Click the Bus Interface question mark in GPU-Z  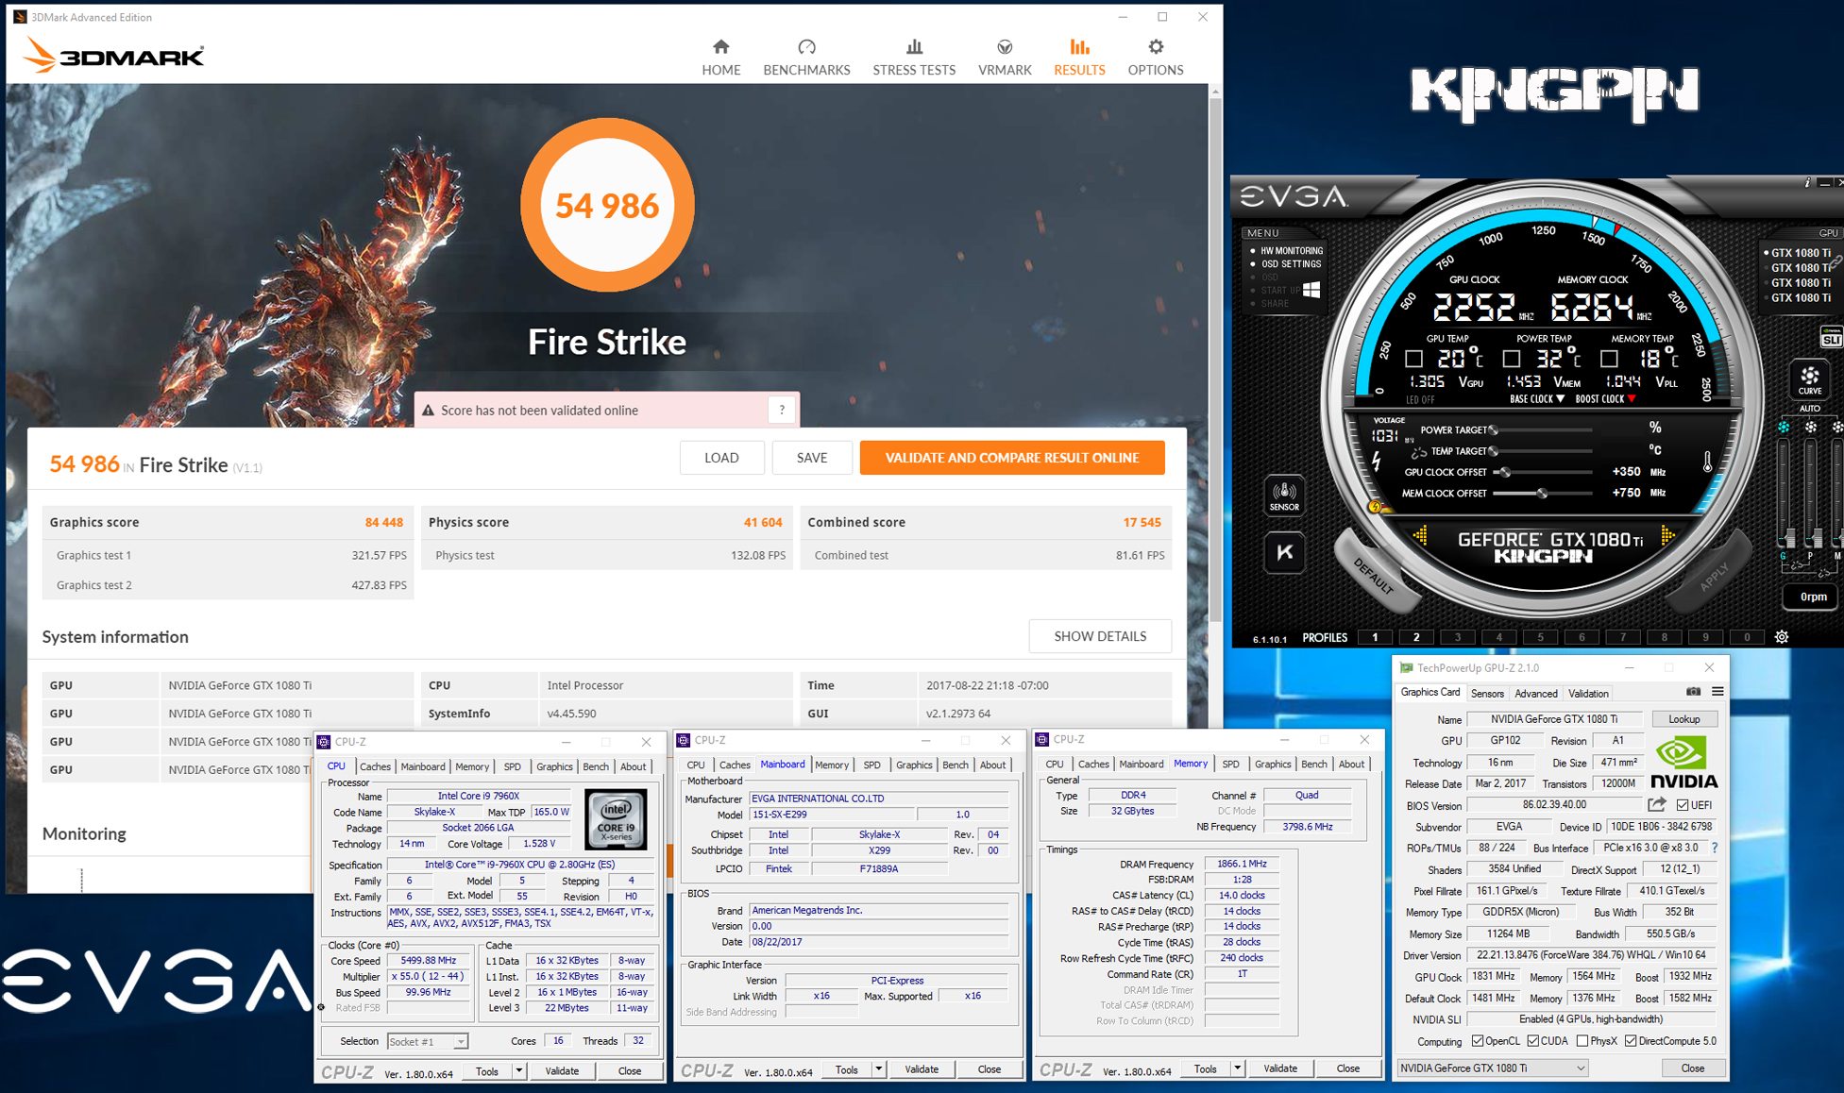click(1715, 848)
